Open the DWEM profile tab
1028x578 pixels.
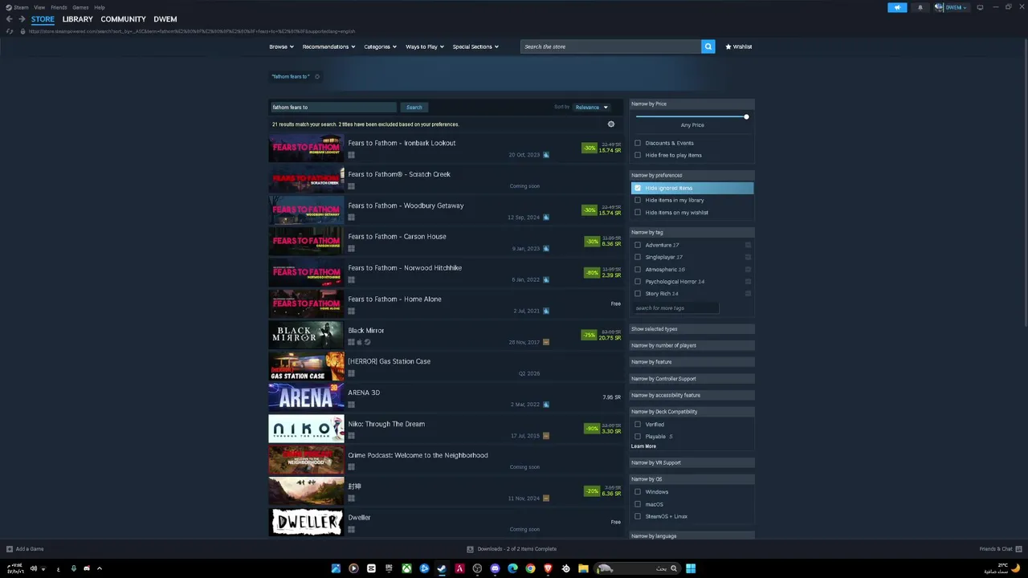pos(165,19)
